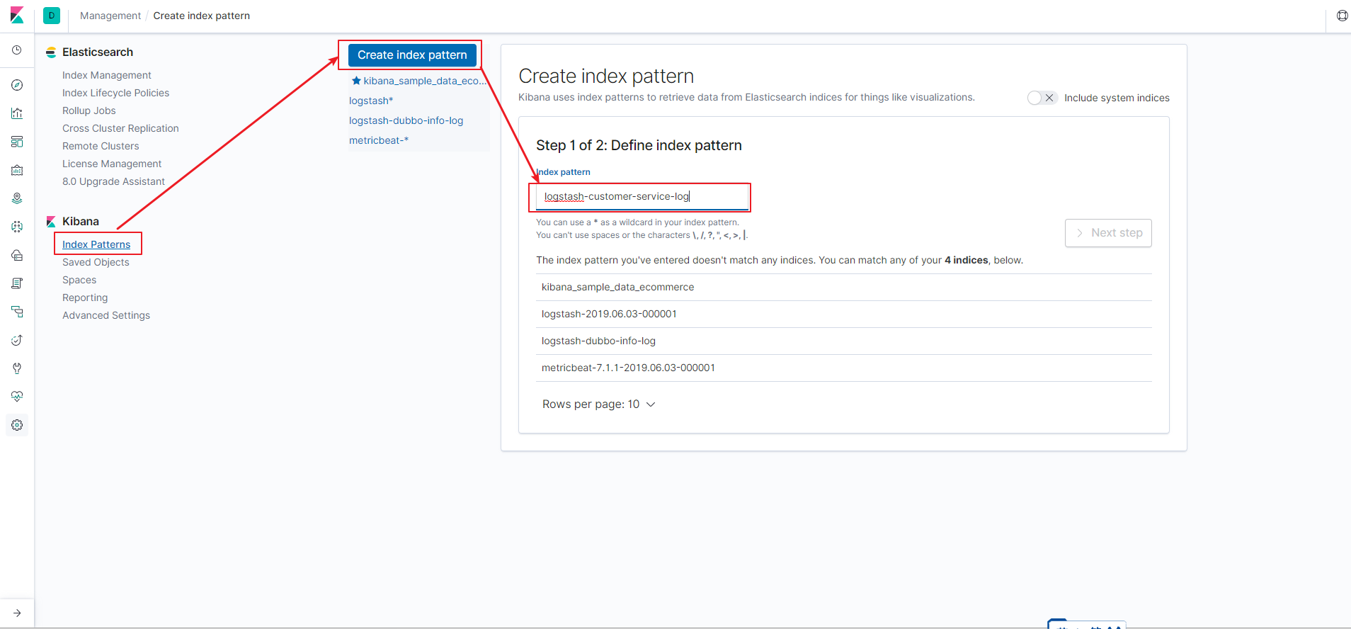The height and width of the screenshot is (629, 1351).
Task: Open 8.0 Upgrade Assistant
Action: click(x=113, y=181)
